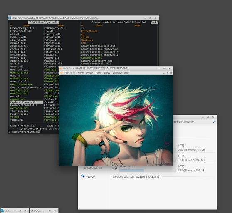Select fc.exe in FAR panel

15,117
